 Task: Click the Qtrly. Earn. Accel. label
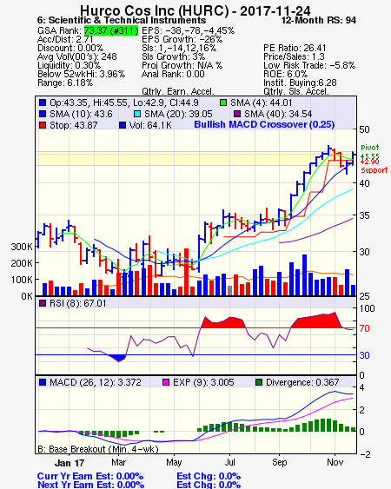point(178,91)
